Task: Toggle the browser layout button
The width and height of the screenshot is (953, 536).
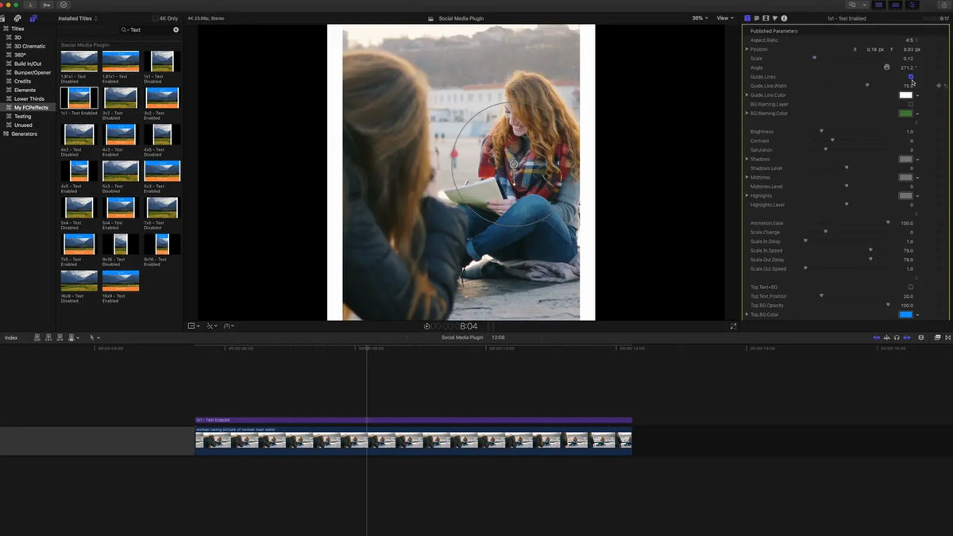Action: pos(878,5)
